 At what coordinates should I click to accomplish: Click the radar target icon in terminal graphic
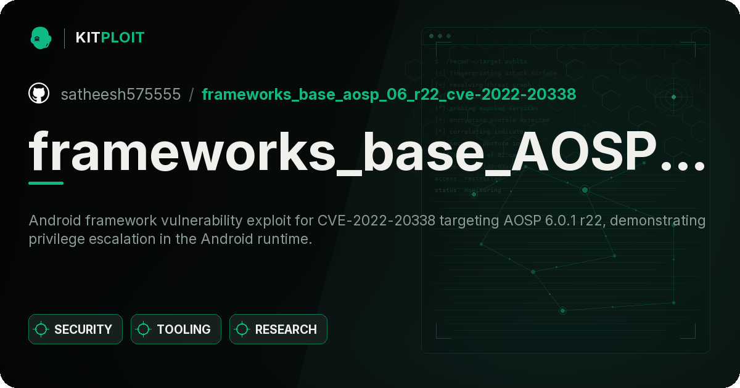click(x=673, y=97)
